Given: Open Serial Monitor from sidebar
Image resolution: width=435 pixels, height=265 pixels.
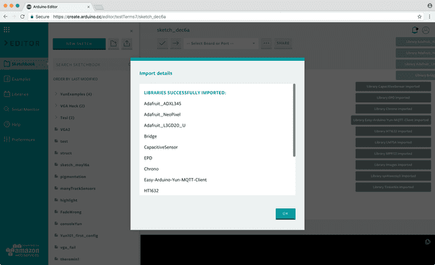Looking at the screenshot, I should tap(23, 109).
